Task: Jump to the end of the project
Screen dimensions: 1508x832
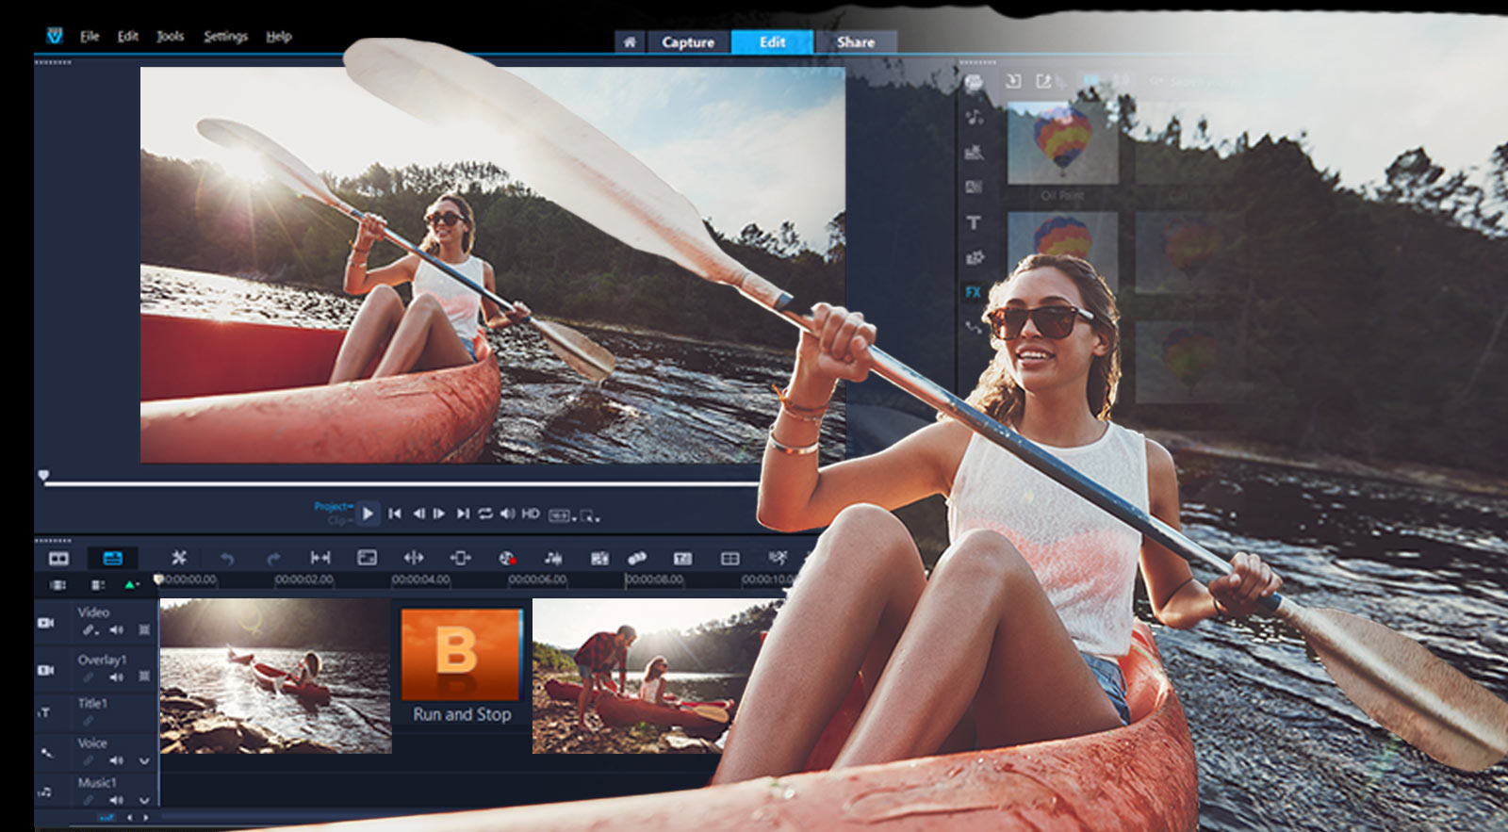Action: [x=462, y=514]
